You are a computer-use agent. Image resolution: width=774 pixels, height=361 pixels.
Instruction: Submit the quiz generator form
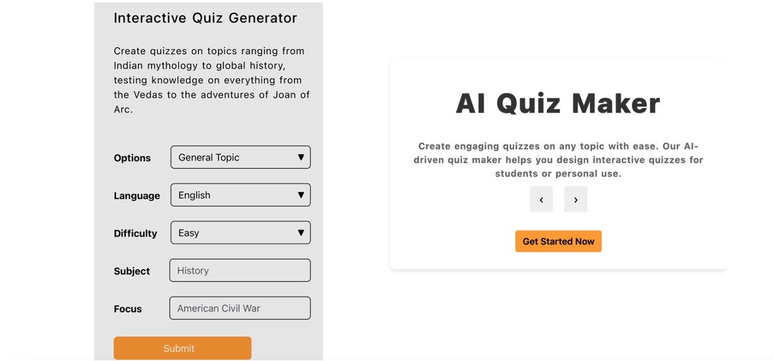[x=182, y=348]
